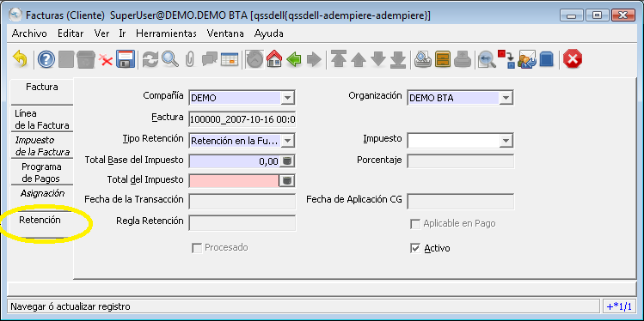This screenshot has width=644, height=321.
Task: Open calculator for Total Base del Impuesto
Action: point(287,161)
